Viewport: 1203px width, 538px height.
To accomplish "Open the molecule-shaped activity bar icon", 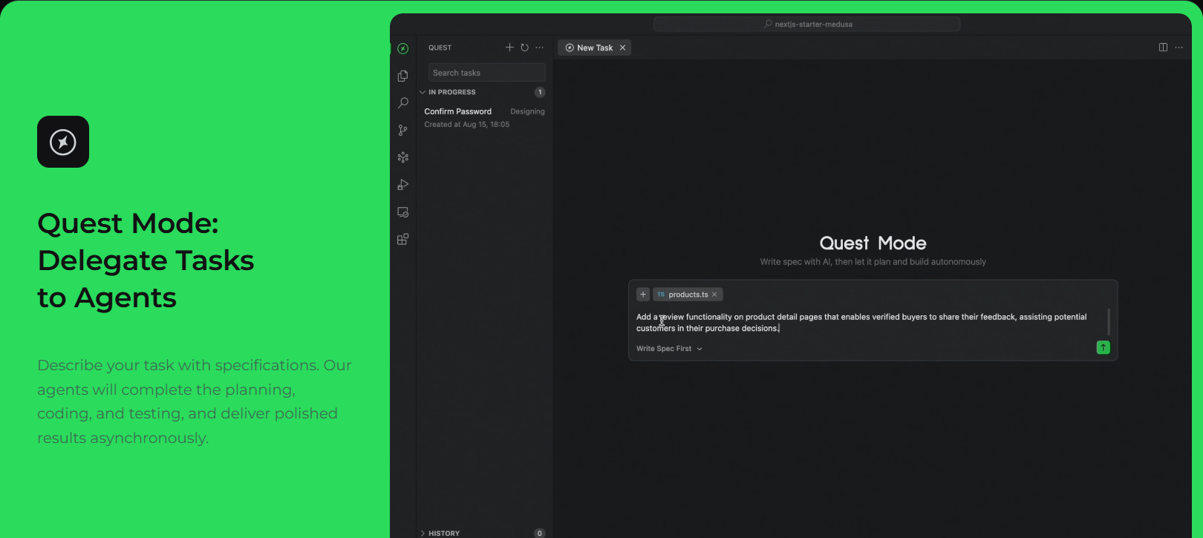I will (402, 157).
